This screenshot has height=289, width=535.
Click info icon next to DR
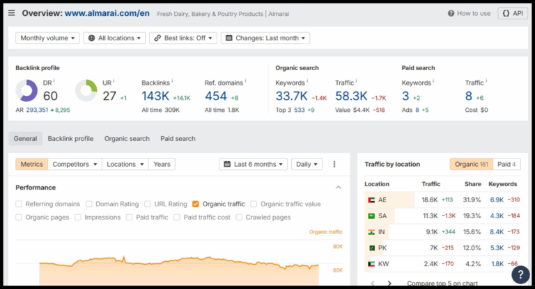point(54,81)
